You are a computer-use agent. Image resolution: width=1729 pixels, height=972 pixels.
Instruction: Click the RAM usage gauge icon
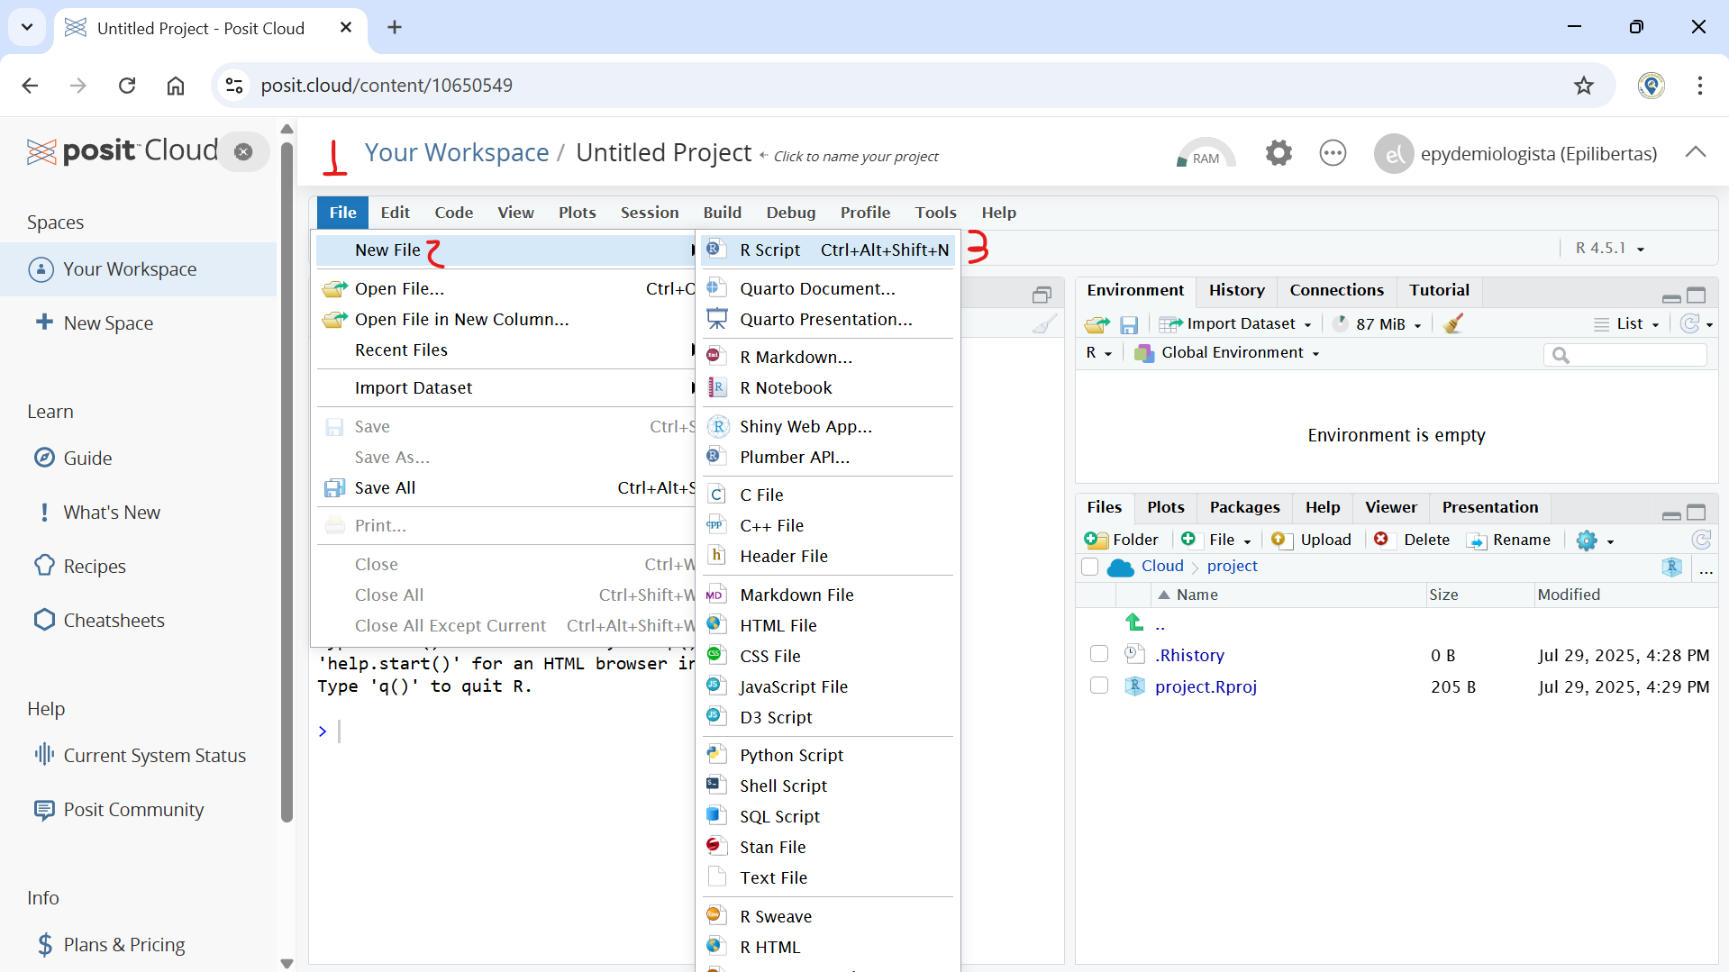coord(1206,154)
